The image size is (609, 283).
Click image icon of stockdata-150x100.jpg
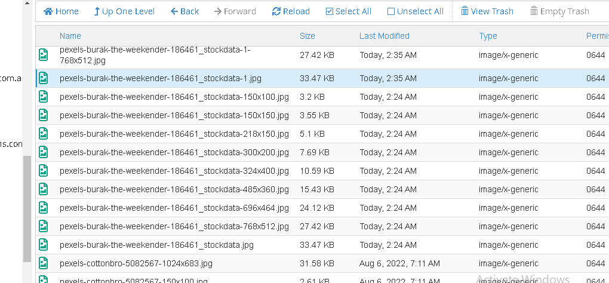(43, 97)
